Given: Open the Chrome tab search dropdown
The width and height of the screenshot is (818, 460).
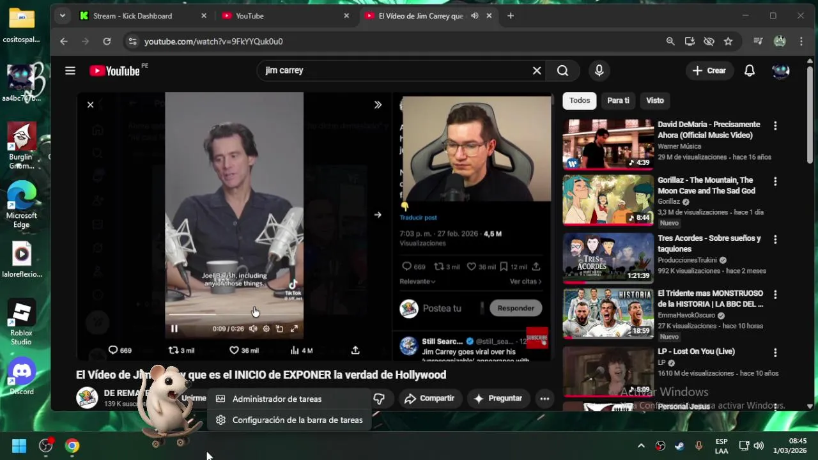Looking at the screenshot, I should click(62, 16).
